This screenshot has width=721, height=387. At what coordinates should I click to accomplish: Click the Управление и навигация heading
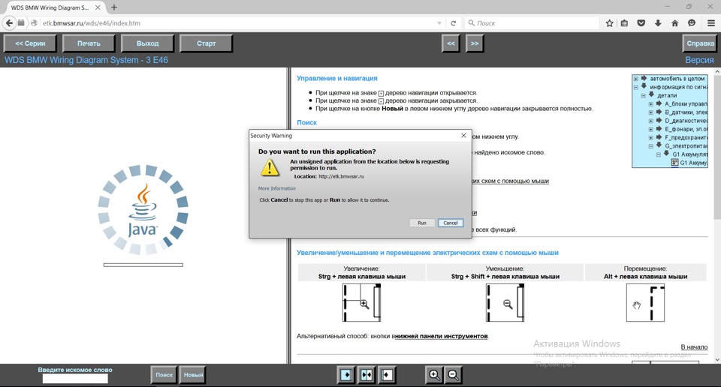[x=336, y=79]
